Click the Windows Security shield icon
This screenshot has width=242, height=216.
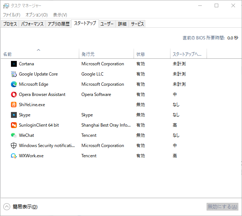click(14, 146)
